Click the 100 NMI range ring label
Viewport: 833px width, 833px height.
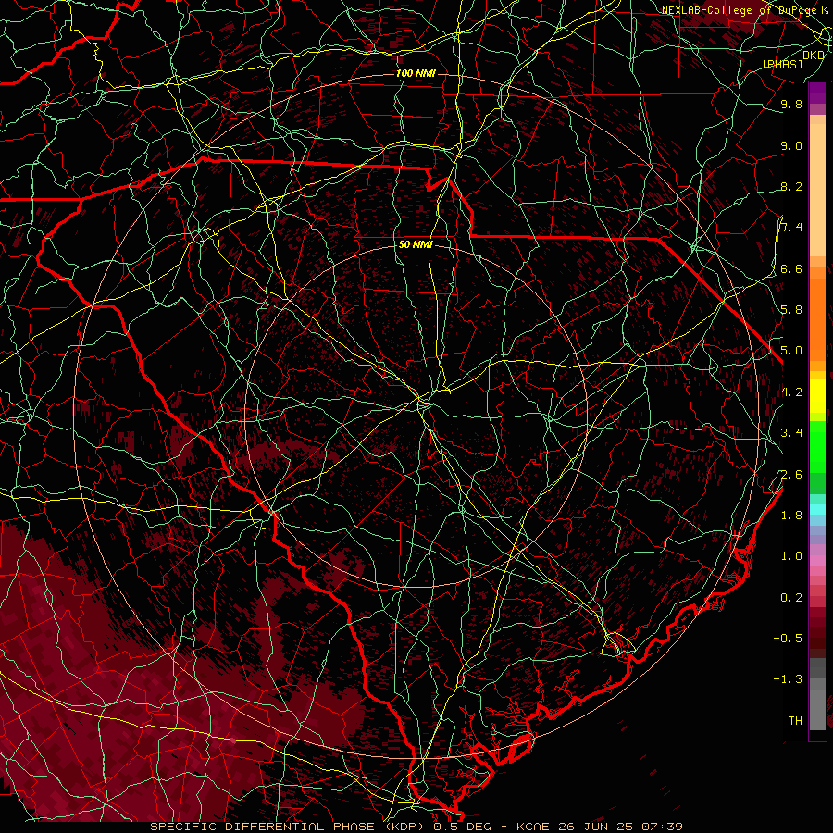(416, 73)
